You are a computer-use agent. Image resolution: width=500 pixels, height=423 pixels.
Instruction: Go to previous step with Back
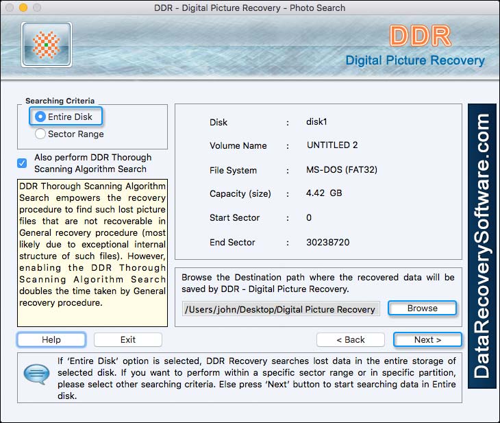[350, 340]
